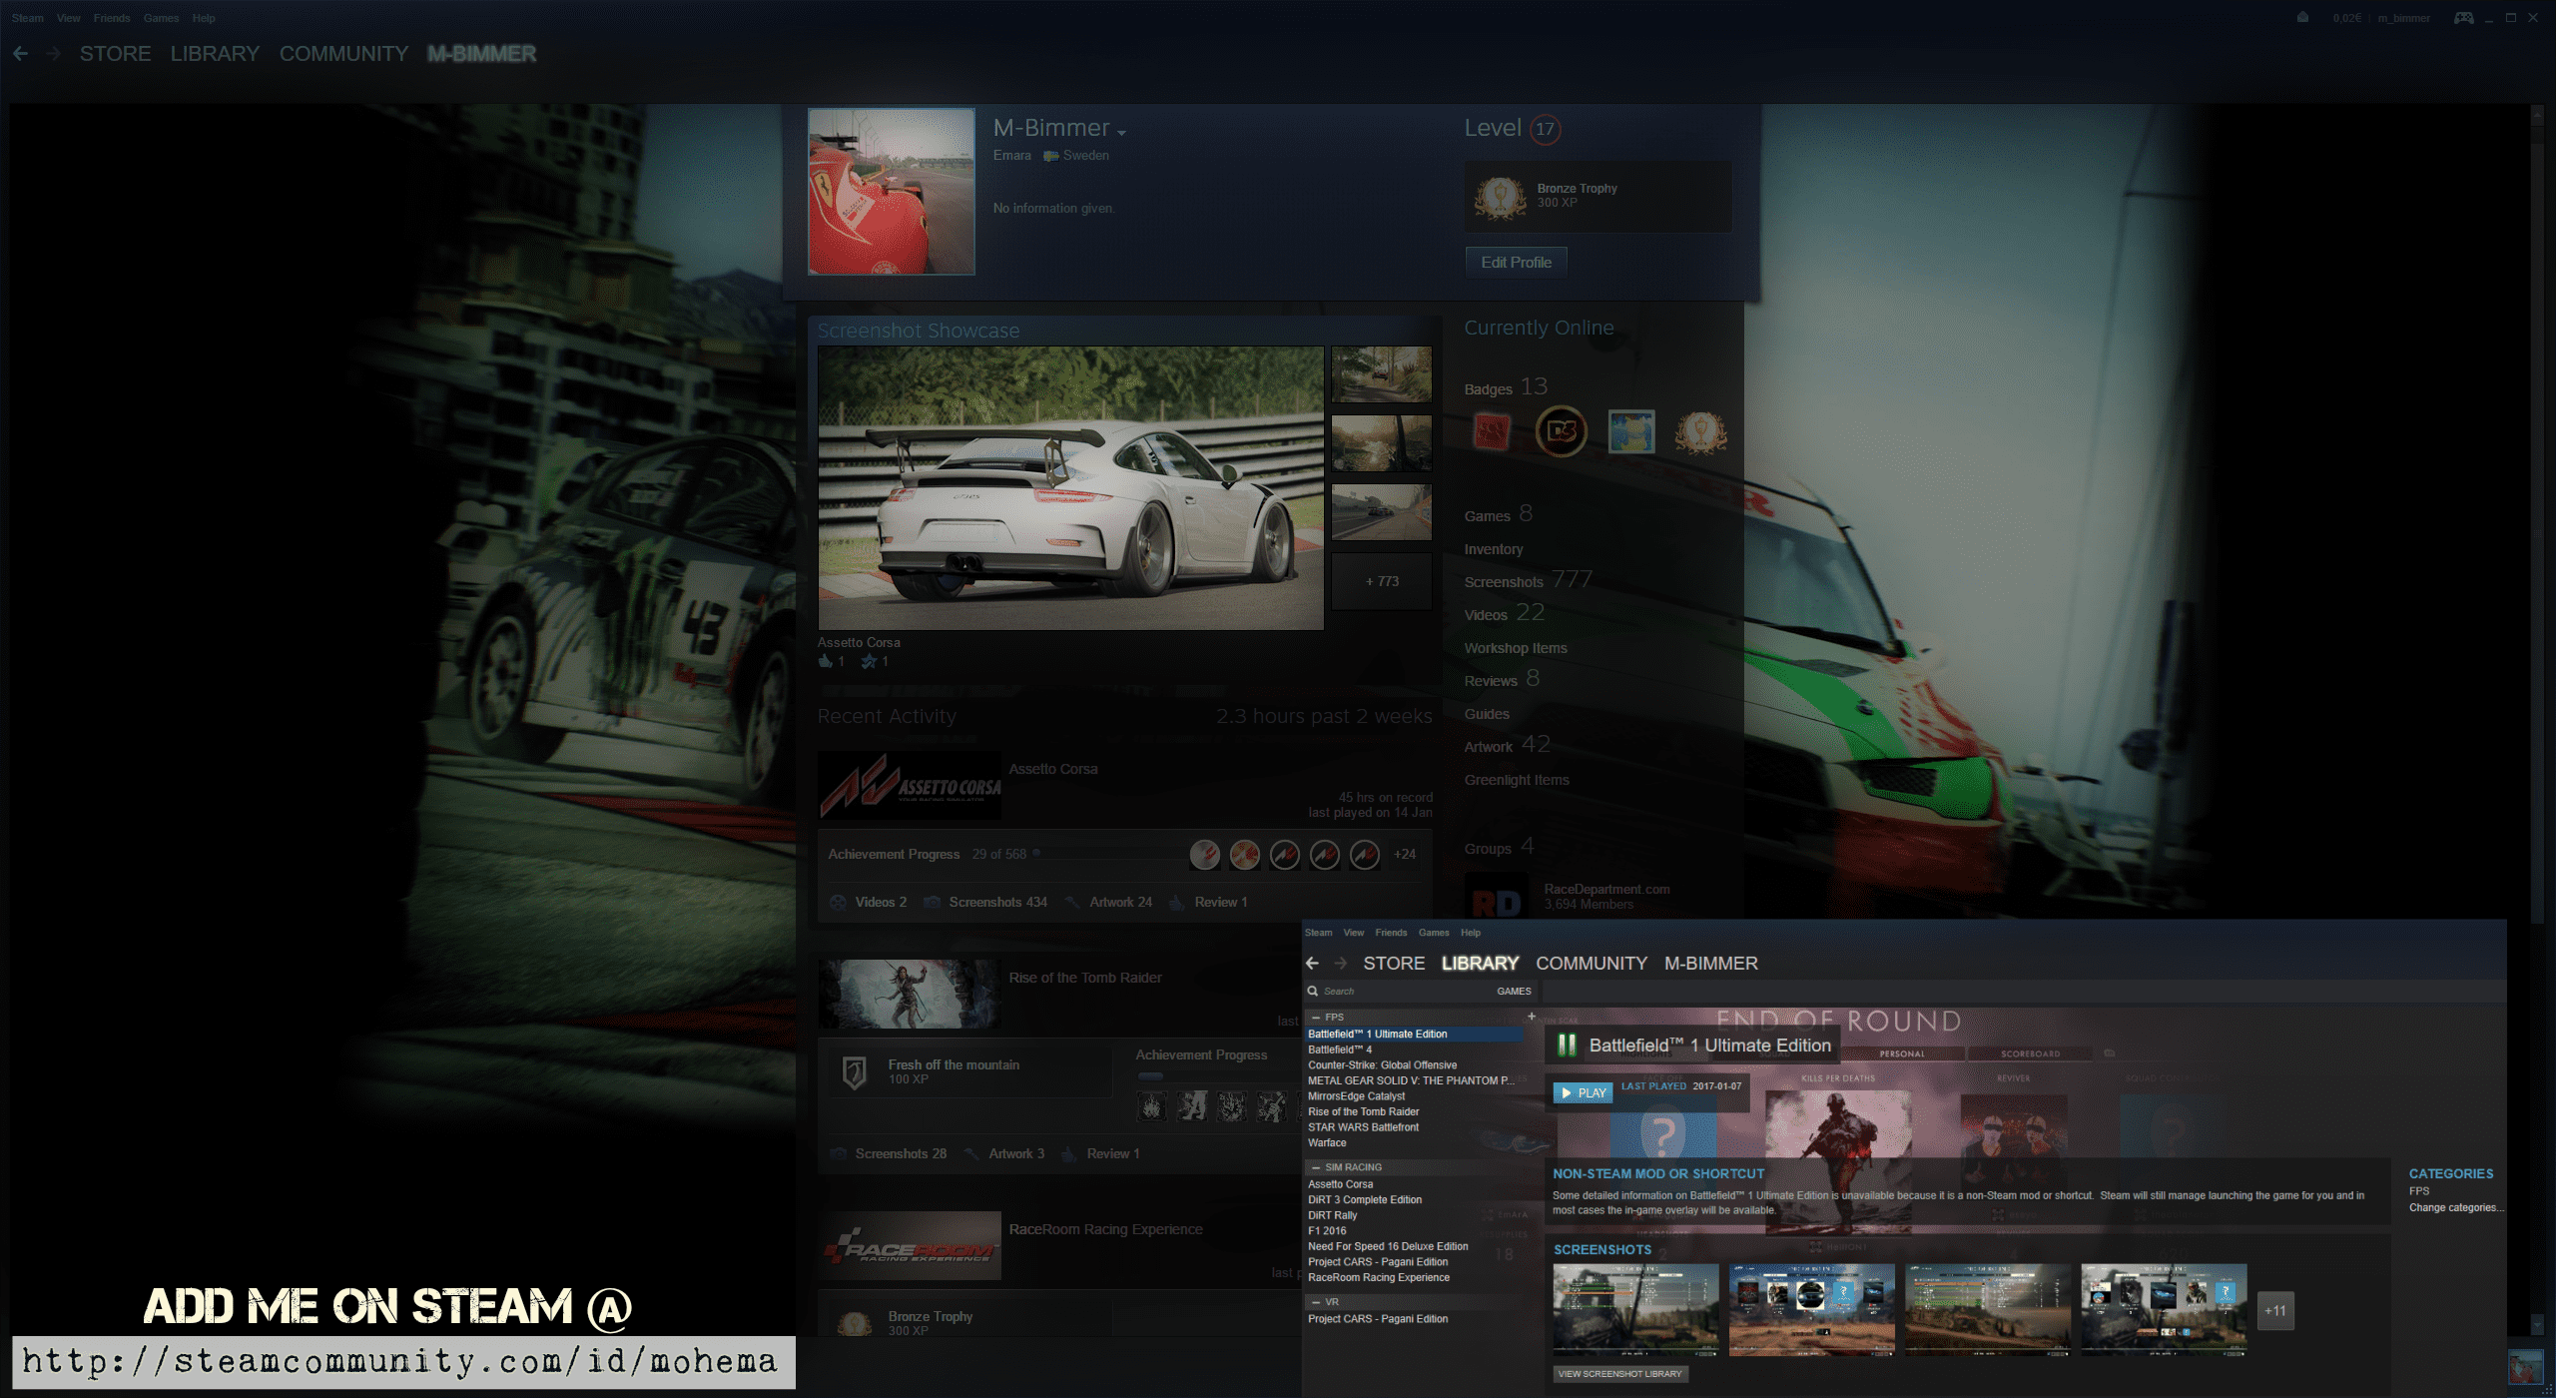Open the Bronze Trophy badge icon under Level
This screenshot has width=2556, height=1398.
click(1500, 197)
